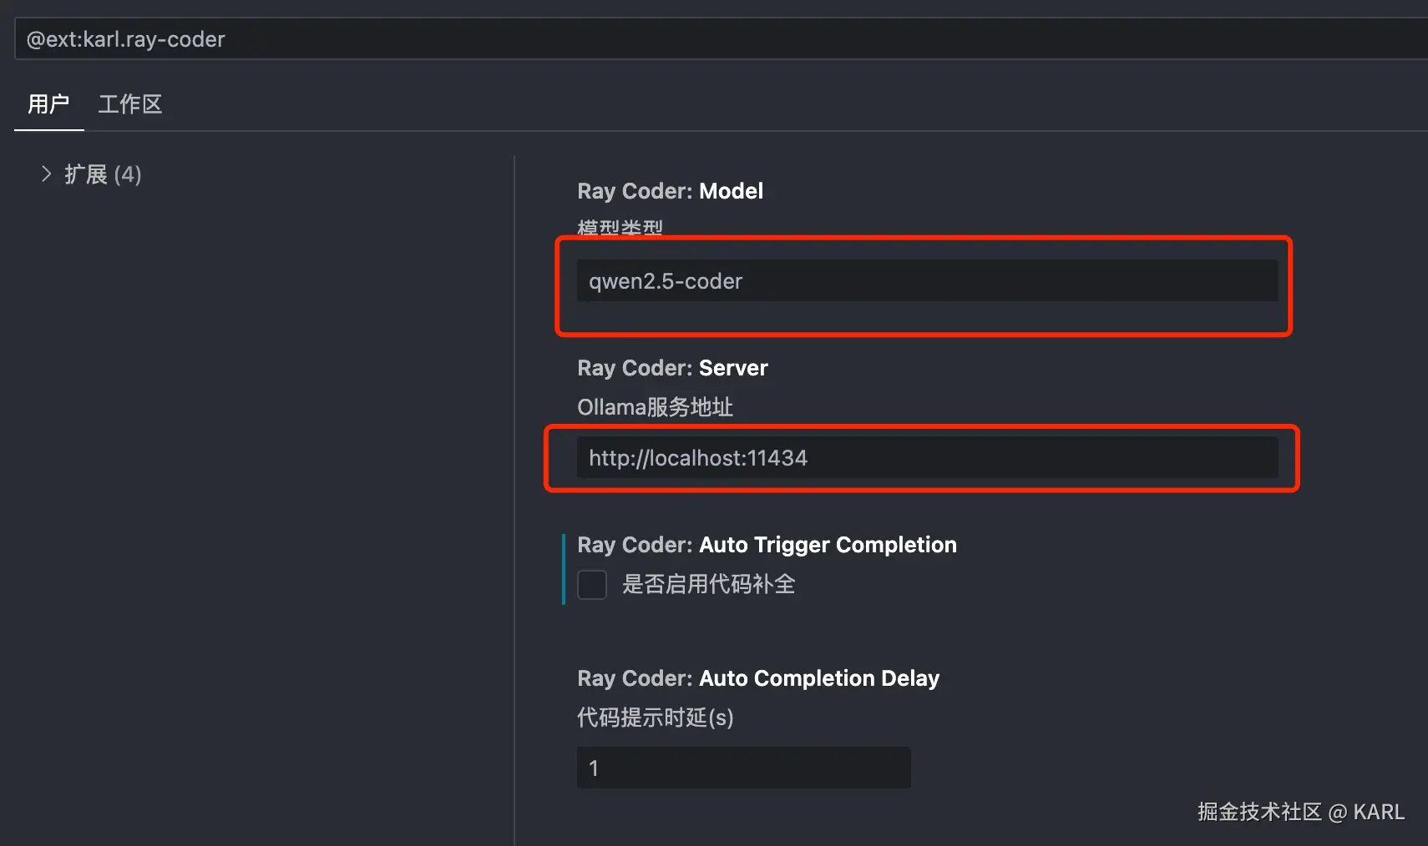The height and width of the screenshot is (846, 1428).
Task: Click the Ollama服务地址 description text
Action: point(655,407)
